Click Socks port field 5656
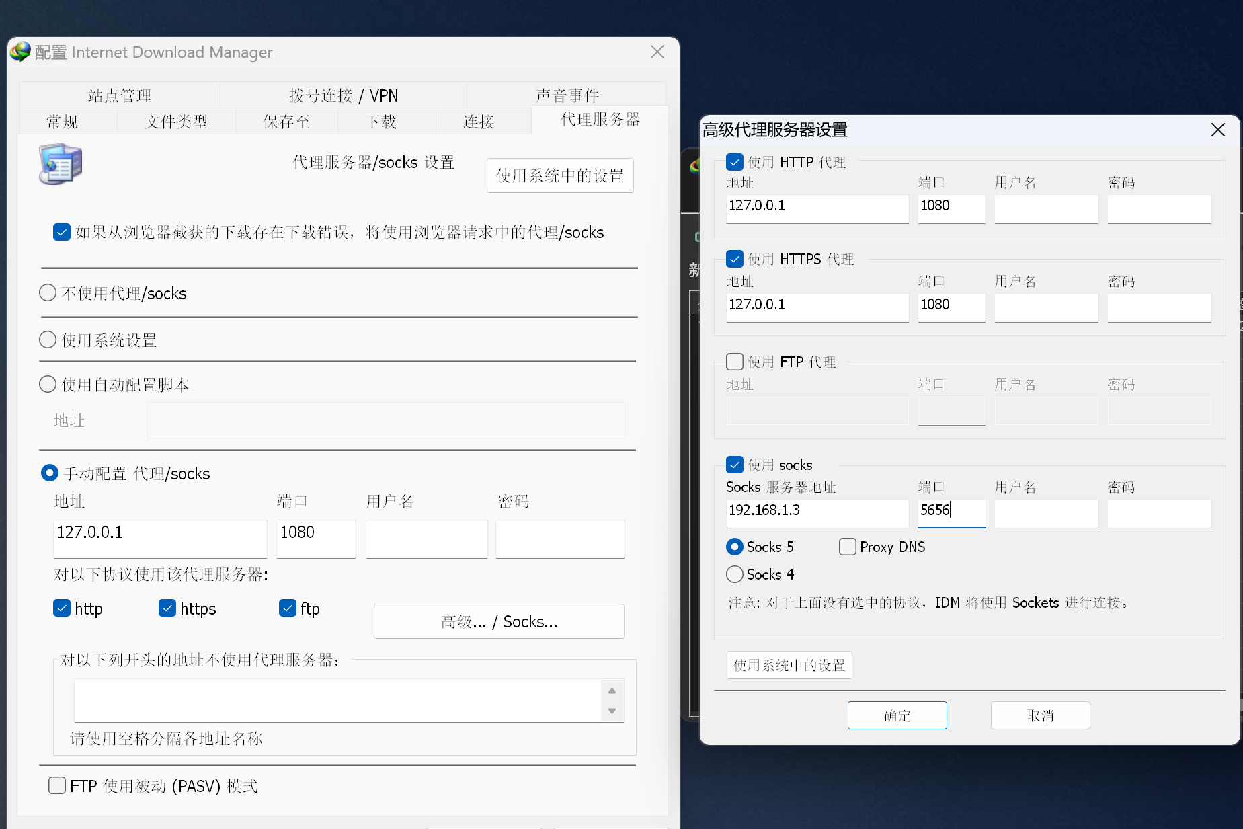The image size is (1243, 829). (x=952, y=513)
